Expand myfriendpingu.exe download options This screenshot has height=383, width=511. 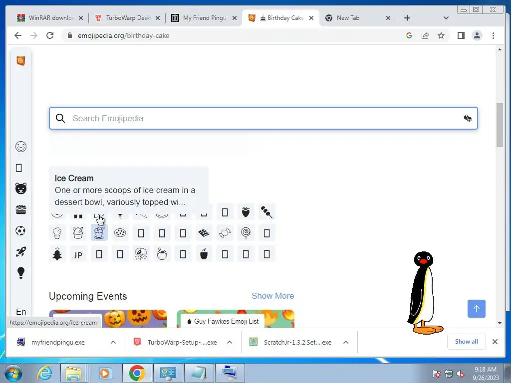coord(113,342)
